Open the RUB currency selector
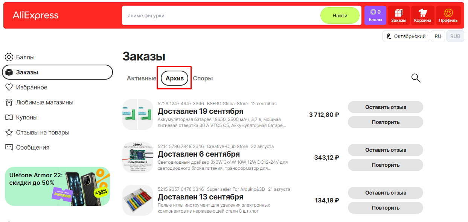Viewport: 468px width, 222px height. [x=455, y=36]
